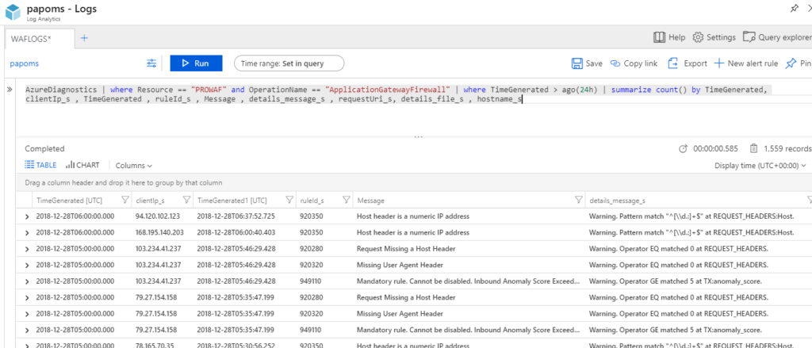This screenshot has width=812, height=348.
Task: Select cell 94.120.102.123
Action: click(158, 216)
